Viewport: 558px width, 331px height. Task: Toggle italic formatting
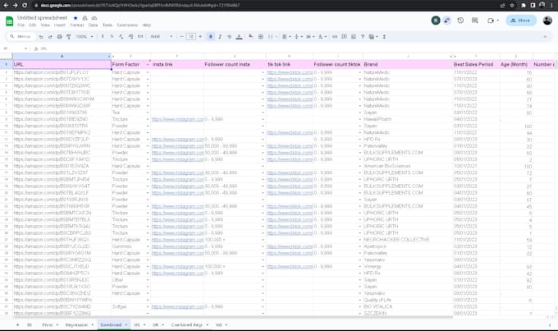click(x=220, y=36)
